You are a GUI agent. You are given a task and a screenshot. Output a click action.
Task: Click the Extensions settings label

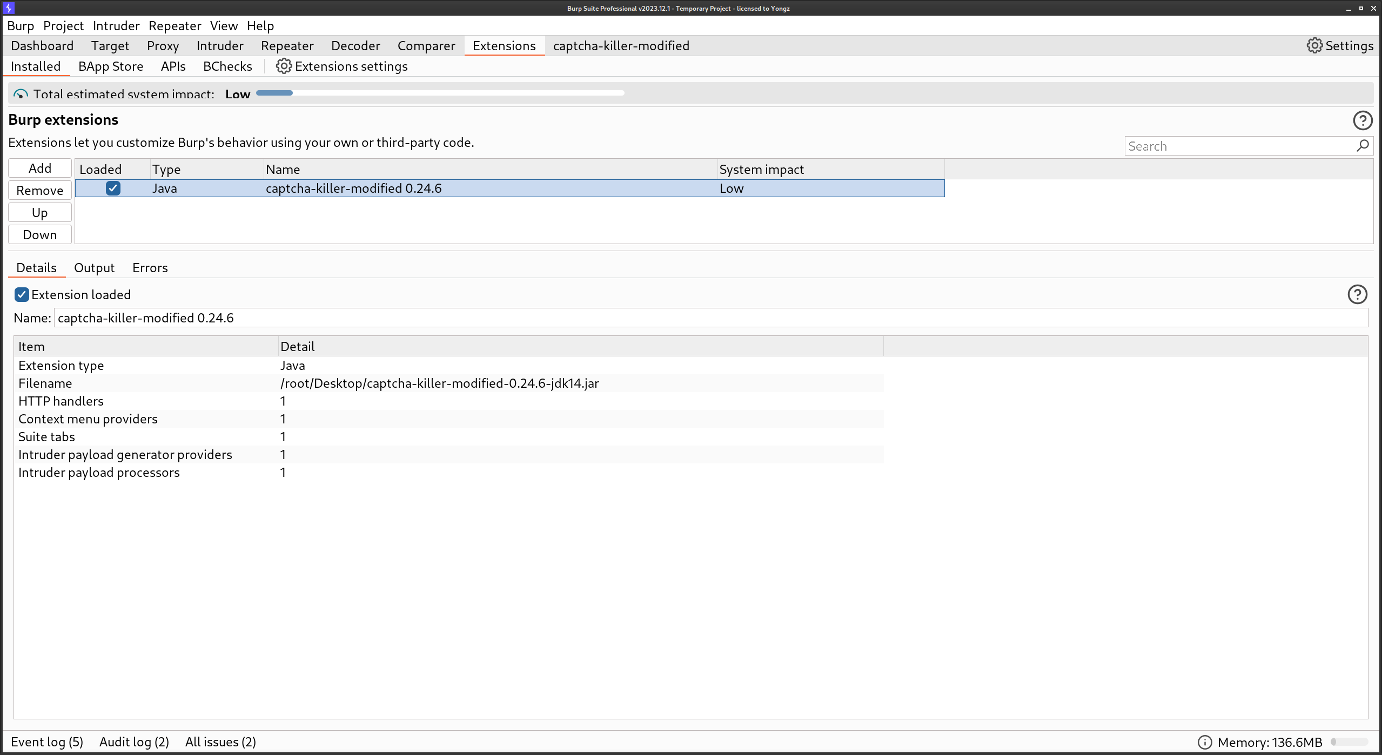351,66
